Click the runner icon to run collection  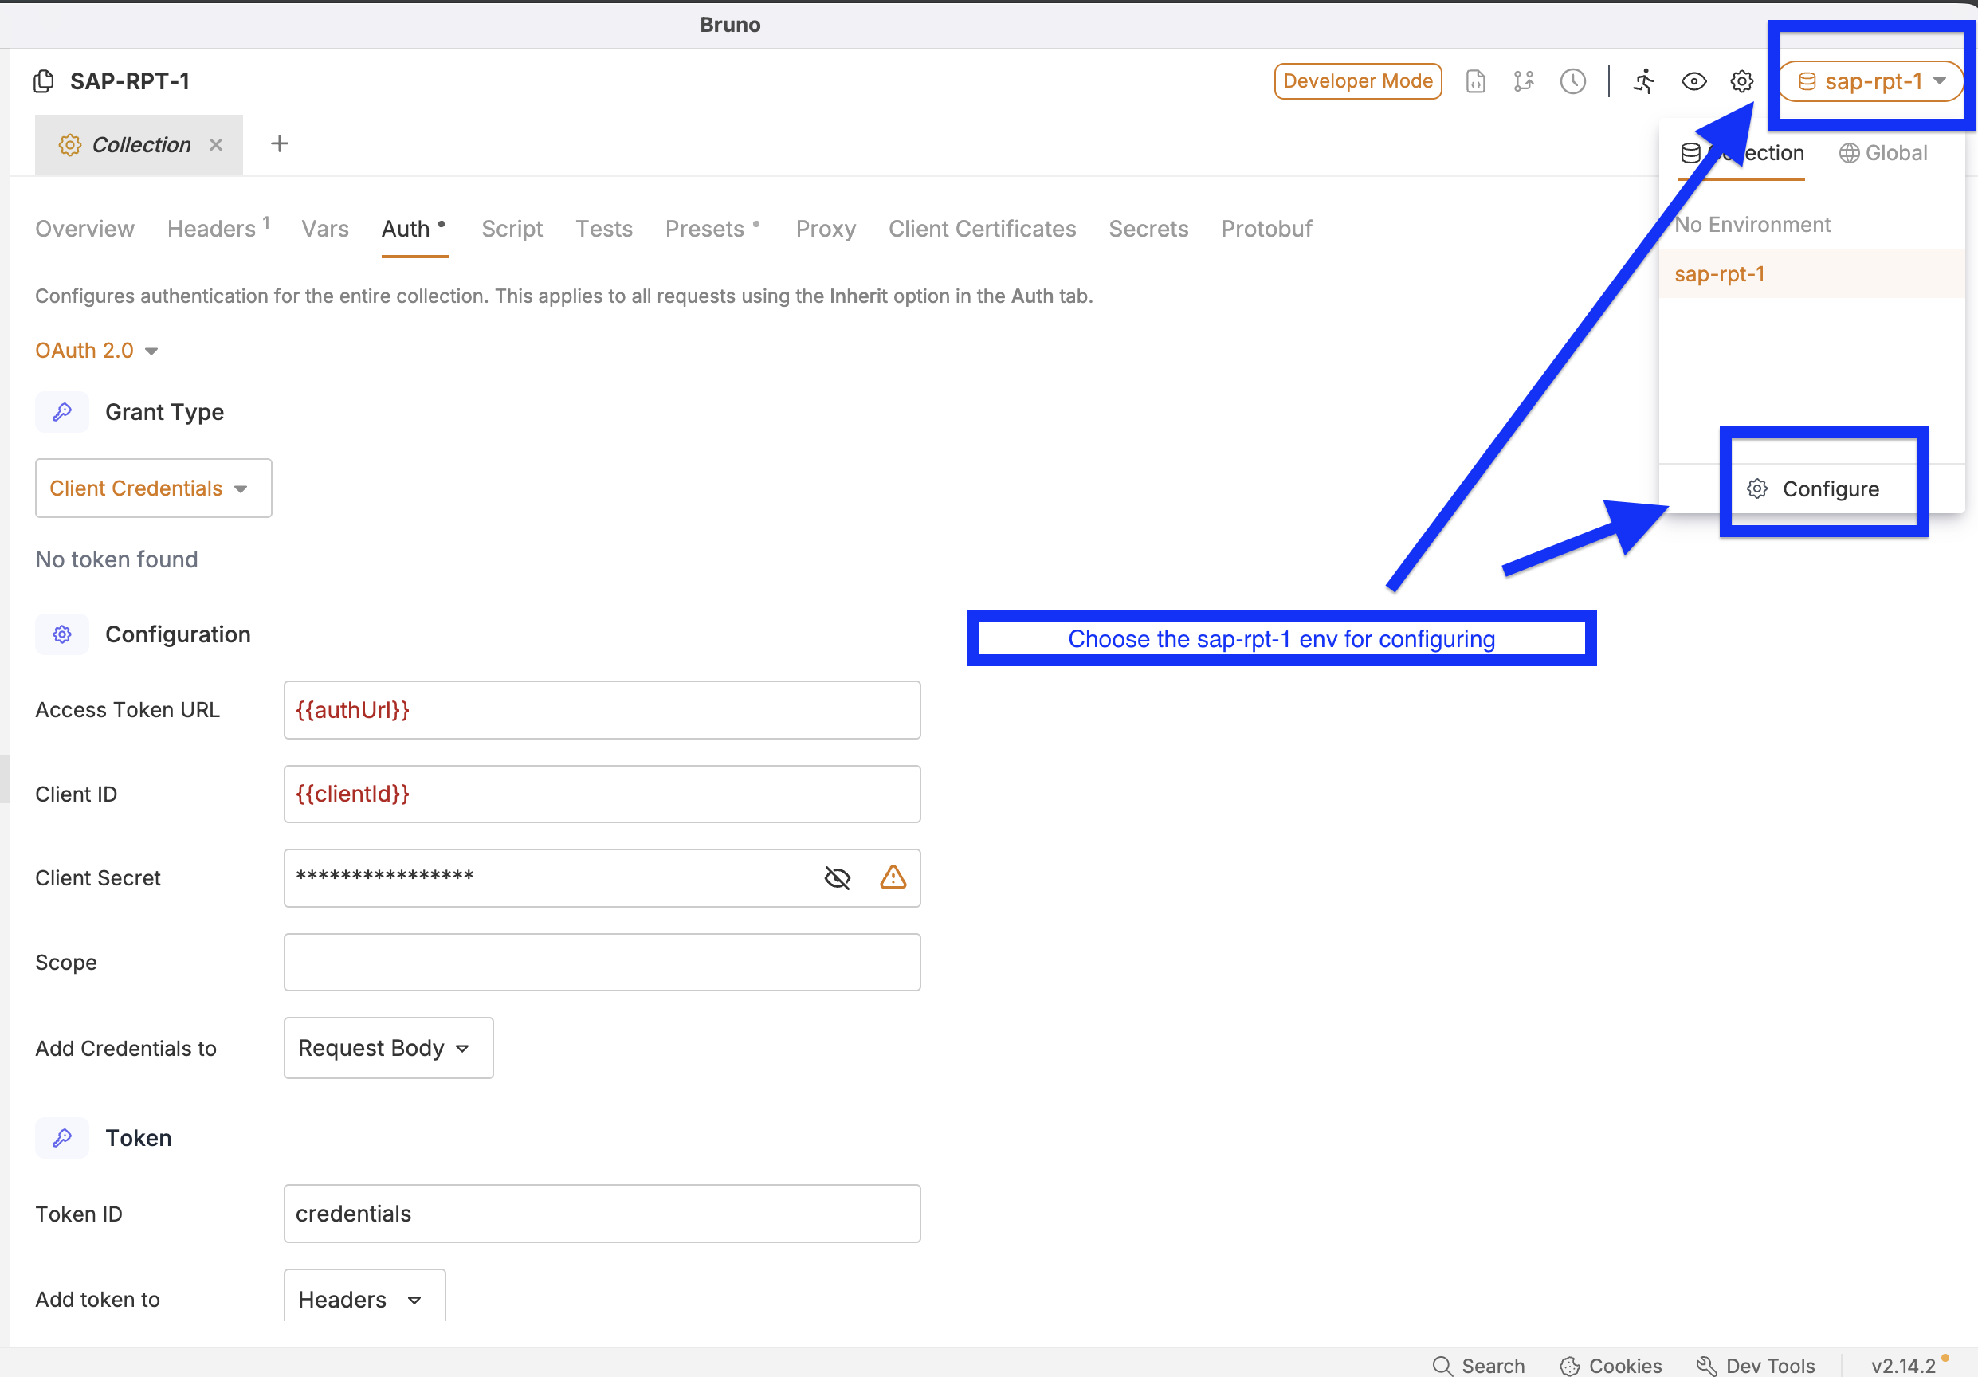click(x=1644, y=81)
